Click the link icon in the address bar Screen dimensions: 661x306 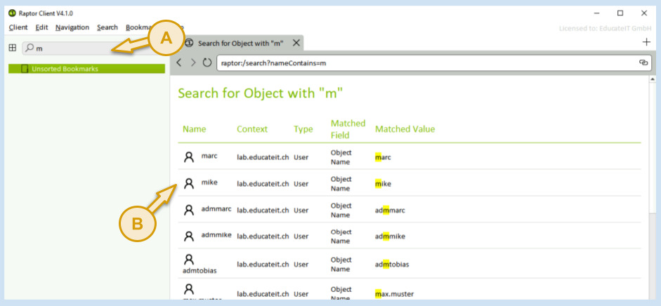(642, 62)
